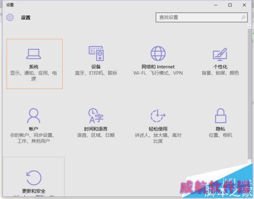Click the vertical scrollbar of settings window
The width and height of the screenshot is (254, 199).
pyautogui.click(x=249, y=94)
